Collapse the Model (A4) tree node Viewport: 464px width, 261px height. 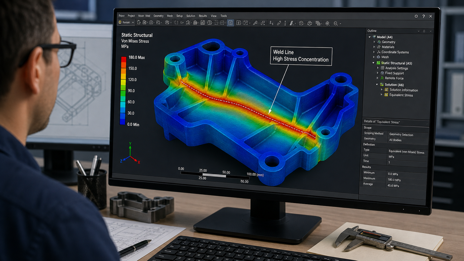tap(370, 37)
